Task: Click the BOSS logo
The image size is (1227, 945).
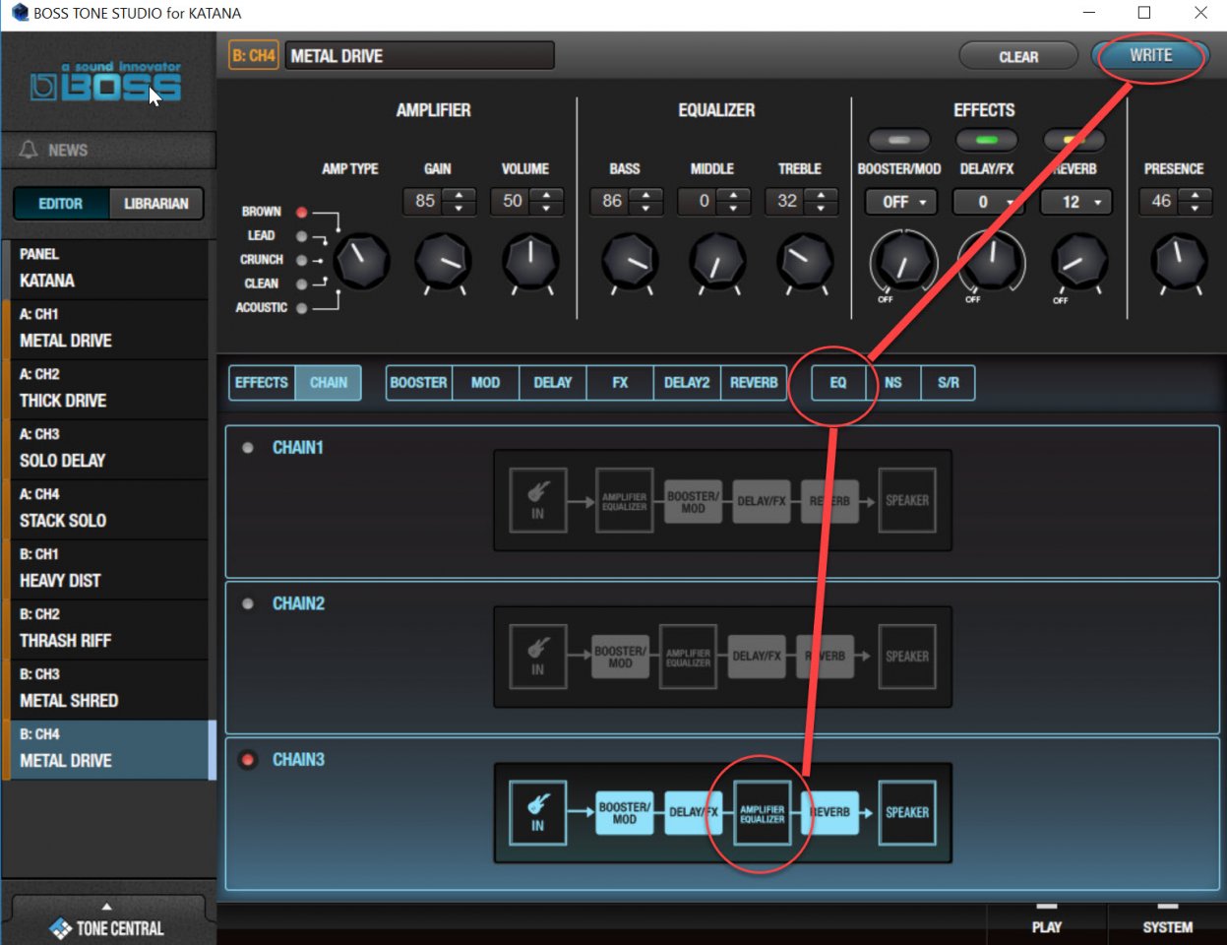Action: (x=105, y=82)
